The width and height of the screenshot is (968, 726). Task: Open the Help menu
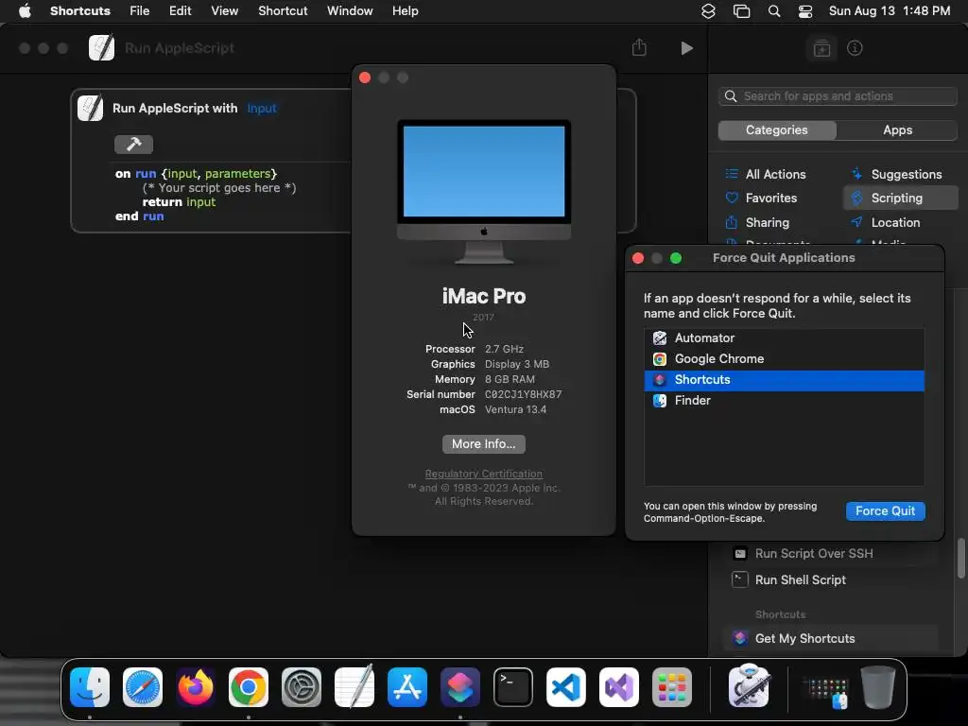point(406,11)
